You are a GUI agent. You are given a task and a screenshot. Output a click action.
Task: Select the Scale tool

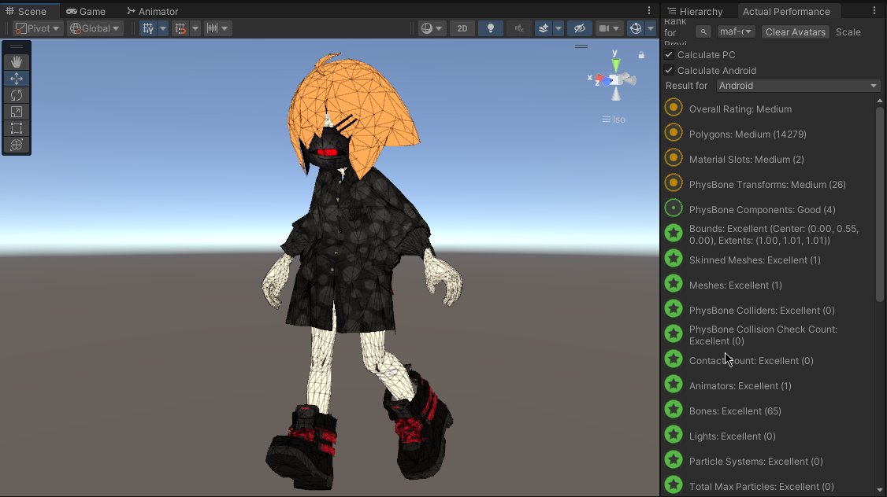tap(17, 112)
